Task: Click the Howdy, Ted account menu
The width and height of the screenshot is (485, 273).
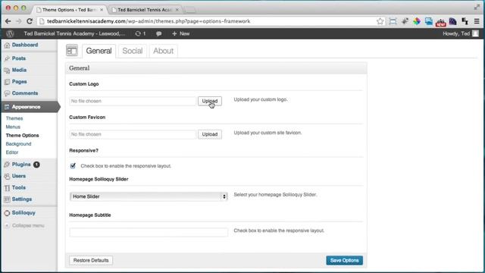Action: (461, 33)
